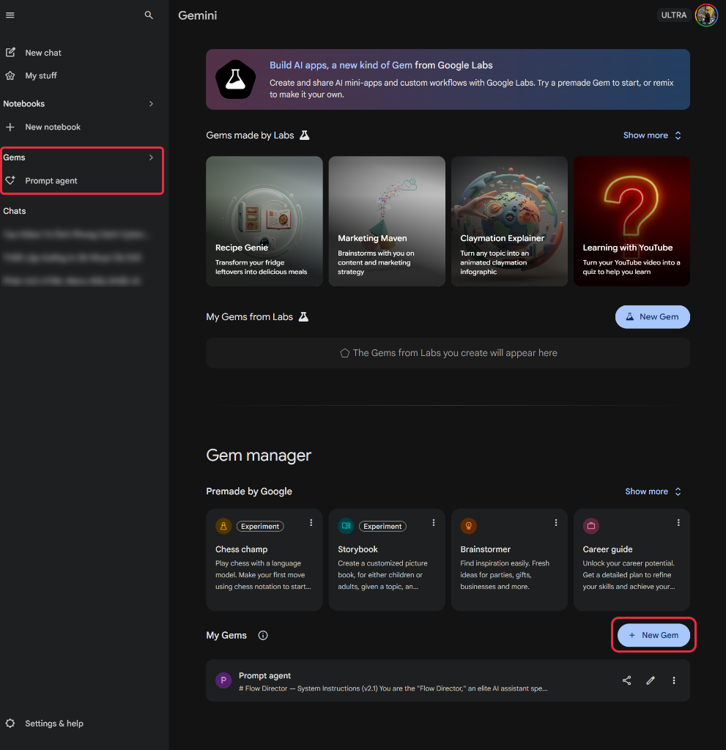The height and width of the screenshot is (750, 726).
Task: Click New Gem button in Labs section
Action: tap(652, 316)
